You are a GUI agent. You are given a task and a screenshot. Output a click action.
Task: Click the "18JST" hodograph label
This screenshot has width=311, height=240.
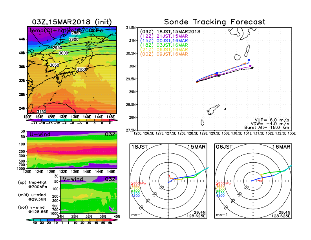[x=140, y=147]
